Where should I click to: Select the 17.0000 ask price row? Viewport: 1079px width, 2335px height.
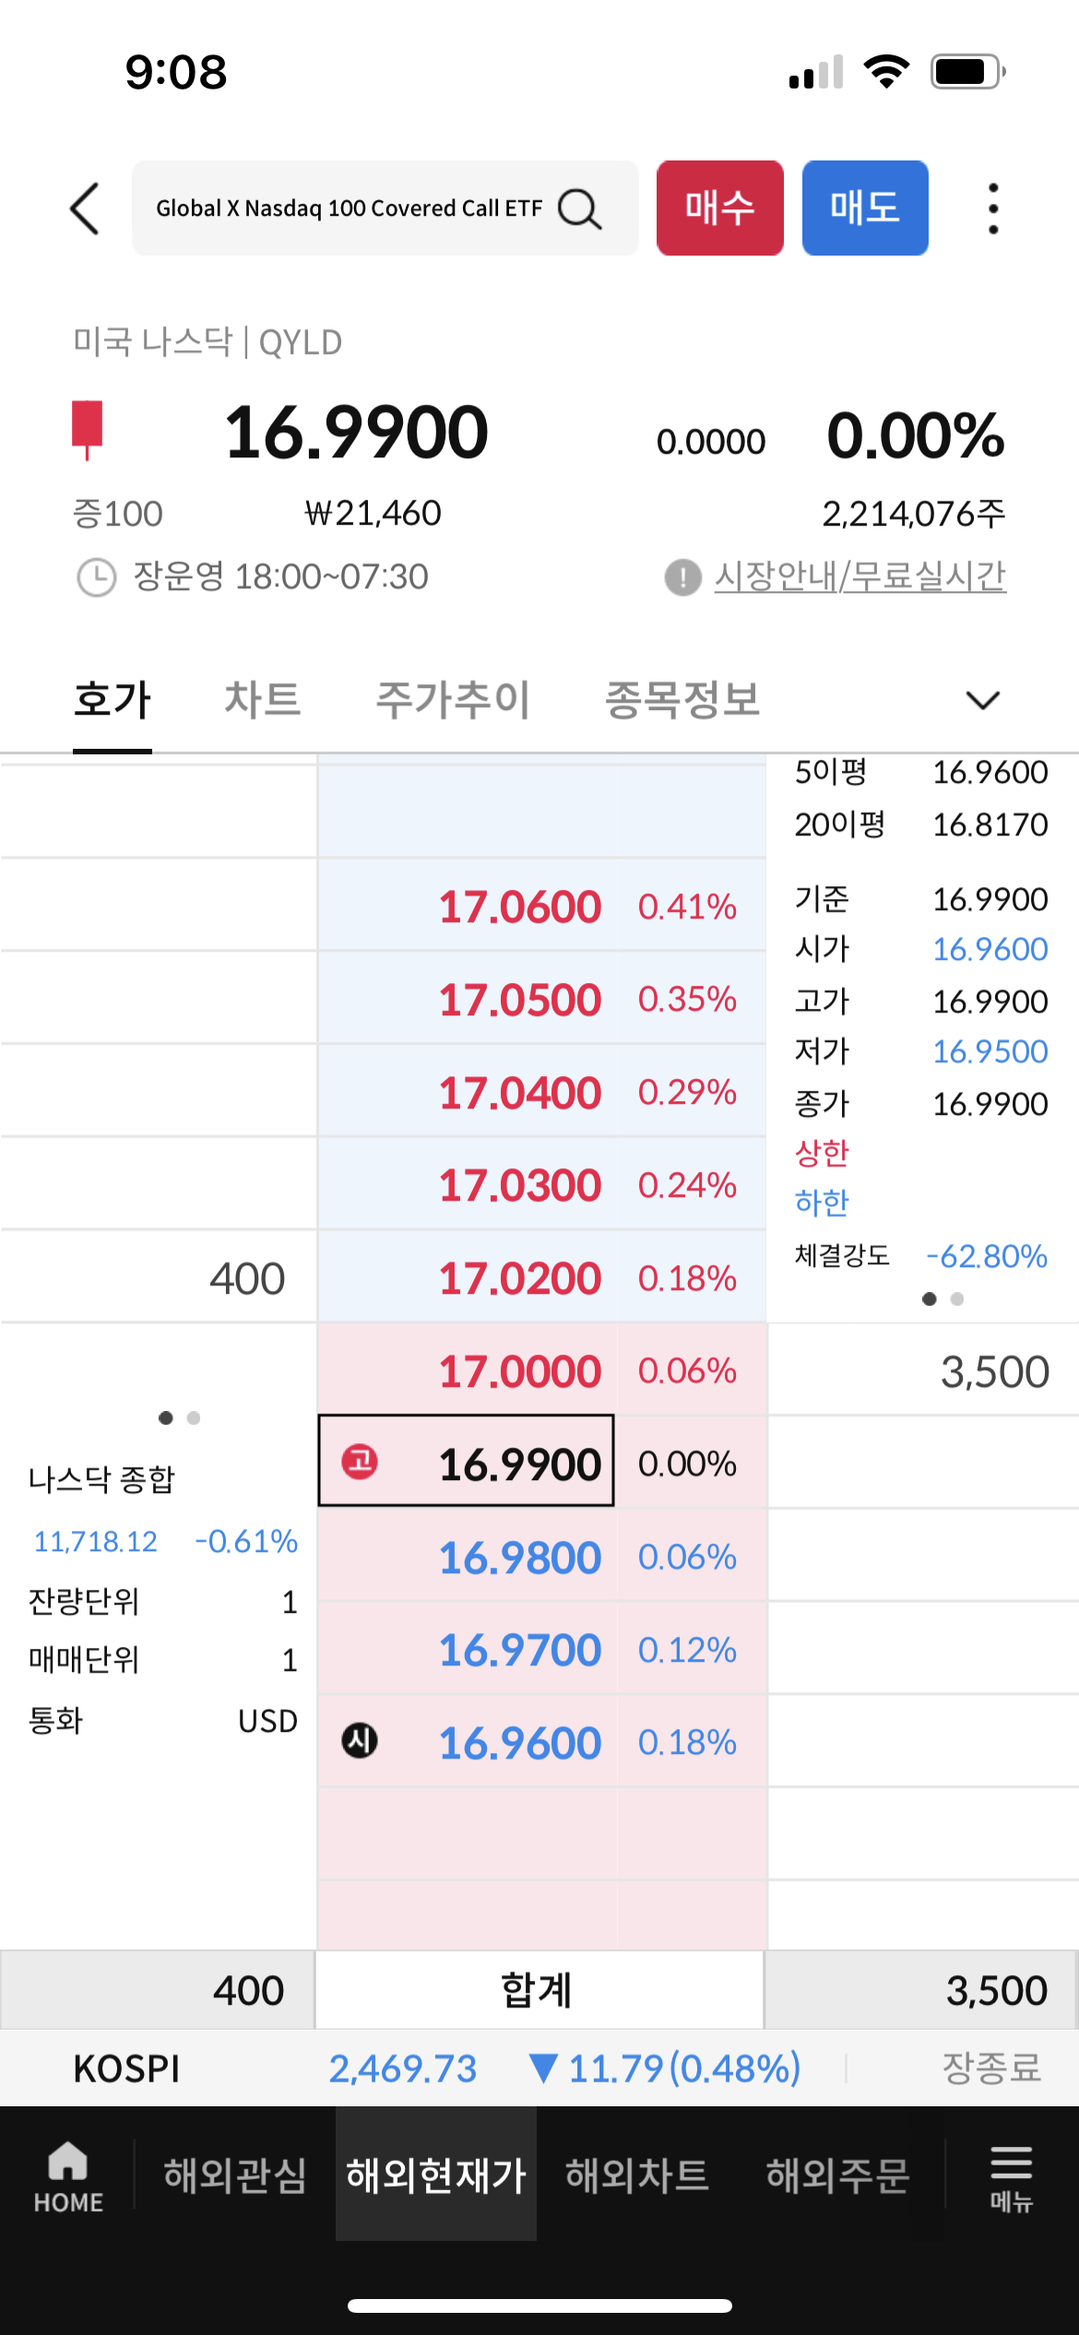(x=521, y=1371)
